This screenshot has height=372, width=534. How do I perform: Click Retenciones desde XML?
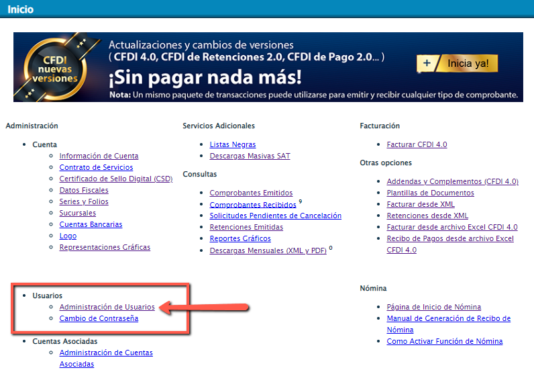pyautogui.click(x=427, y=216)
